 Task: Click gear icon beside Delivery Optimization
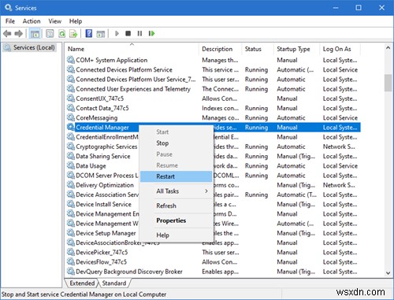pyautogui.click(x=70, y=185)
